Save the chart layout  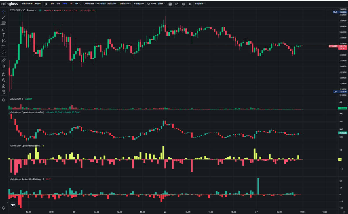pos(151,4)
